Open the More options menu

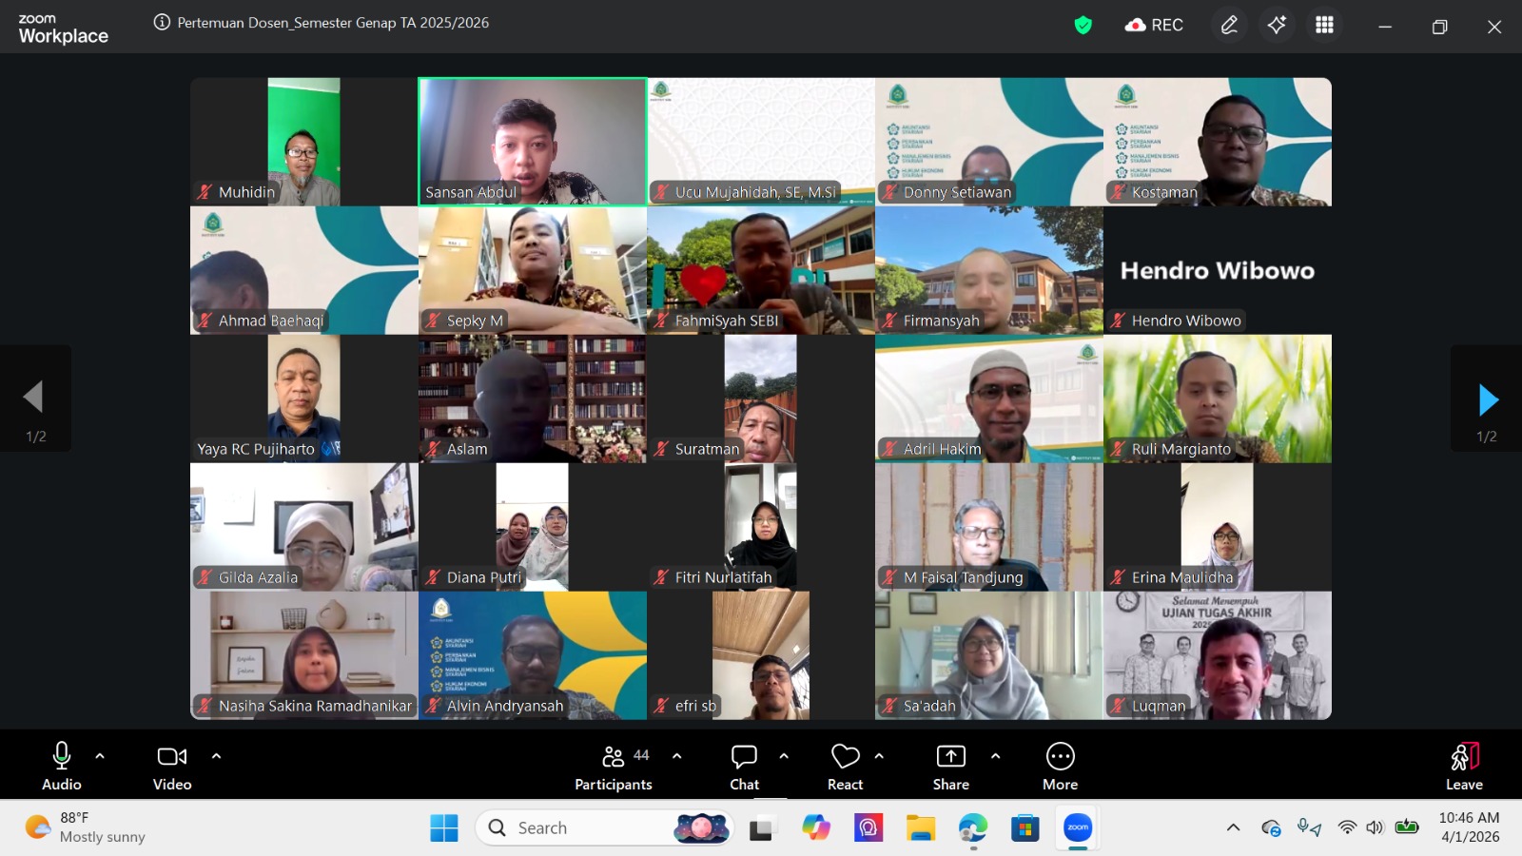click(x=1060, y=767)
